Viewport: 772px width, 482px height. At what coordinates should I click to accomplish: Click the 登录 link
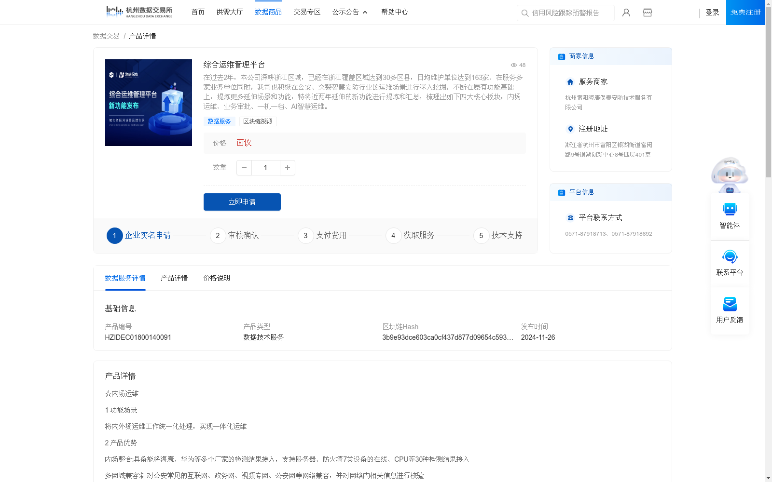tap(712, 13)
